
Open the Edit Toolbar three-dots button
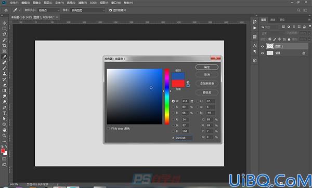click(x=4, y=141)
